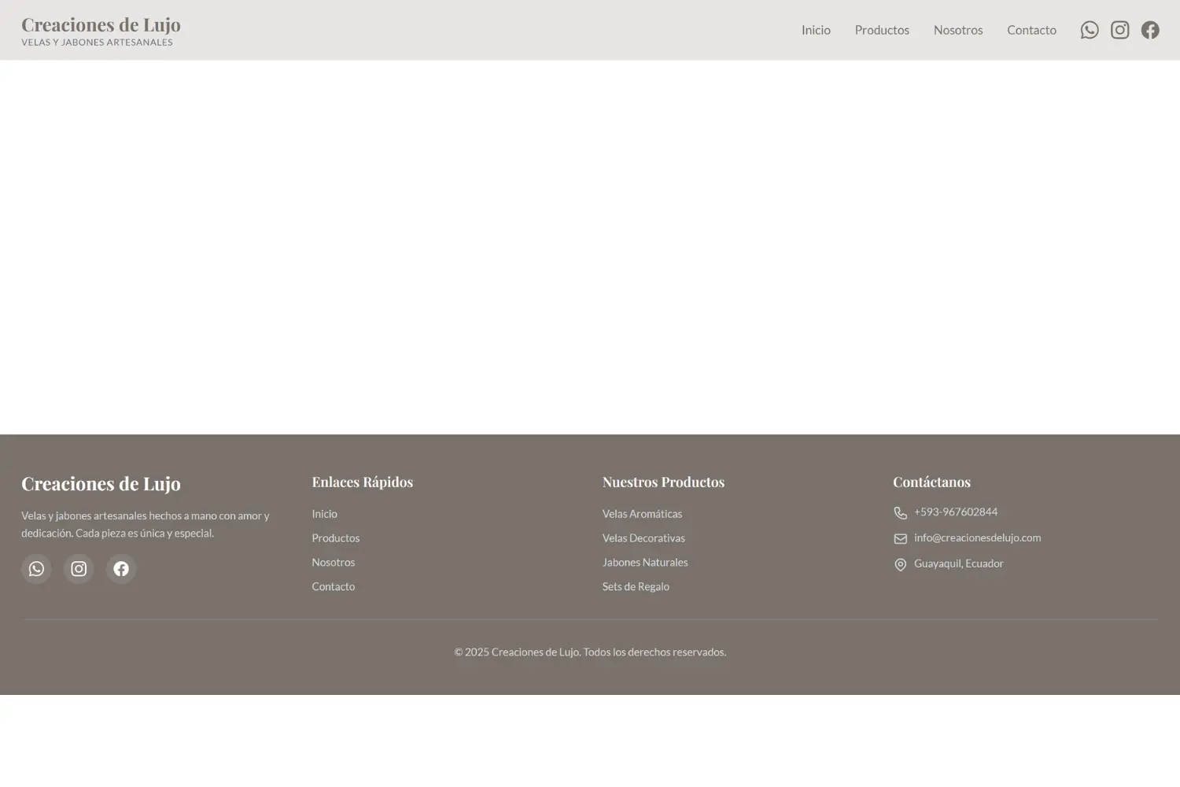Click the footer Instagram circle icon

click(x=79, y=569)
